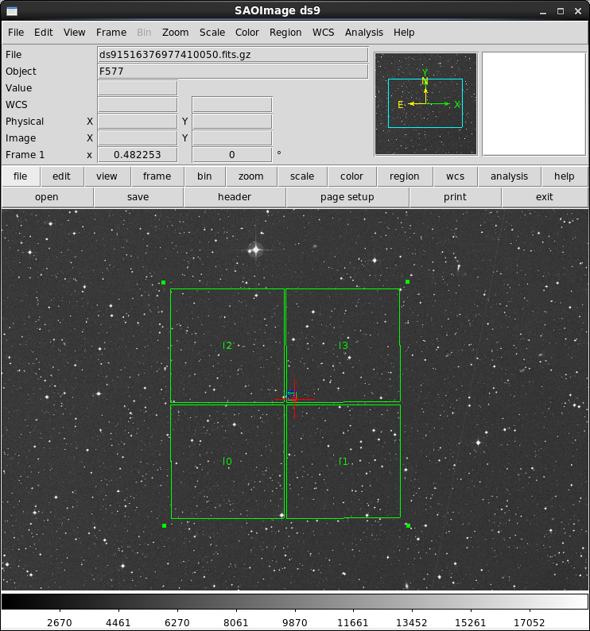Select the help tab in button bar
Screen dimensions: 590x631
pos(565,176)
